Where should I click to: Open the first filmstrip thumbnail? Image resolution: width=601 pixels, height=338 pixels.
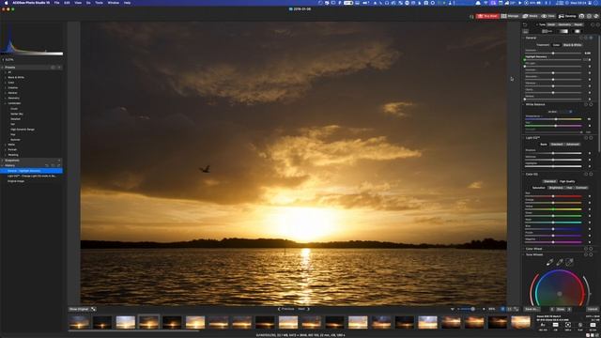pyautogui.click(x=79, y=322)
